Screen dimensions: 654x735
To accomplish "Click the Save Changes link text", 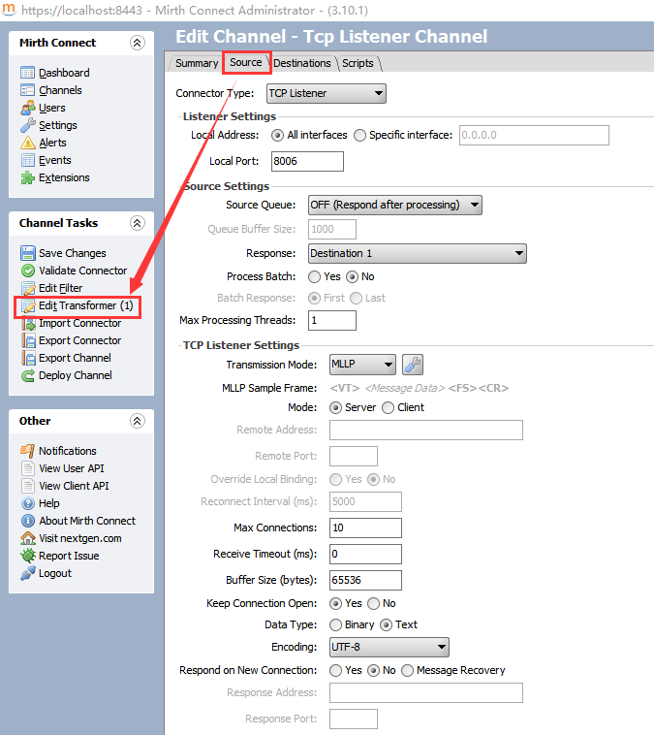I will [73, 253].
